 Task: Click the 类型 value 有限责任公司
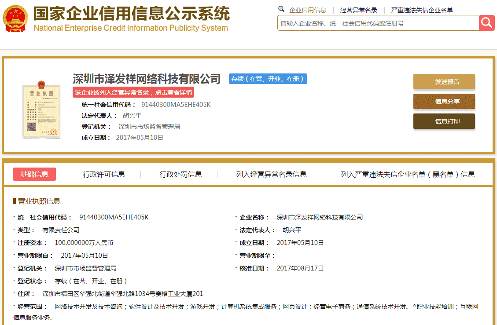point(61,230)
